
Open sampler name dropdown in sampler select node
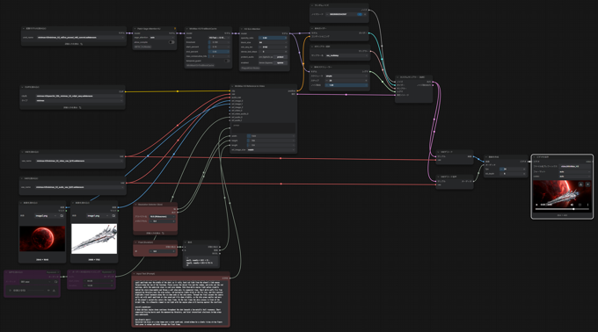click(346, 55)
